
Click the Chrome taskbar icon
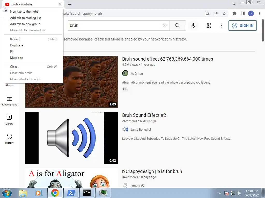click(55, 193)
